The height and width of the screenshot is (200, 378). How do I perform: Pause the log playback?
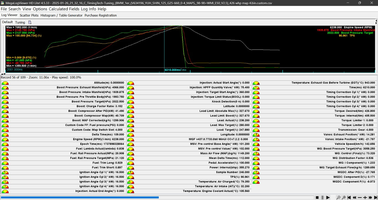[323, 198]
